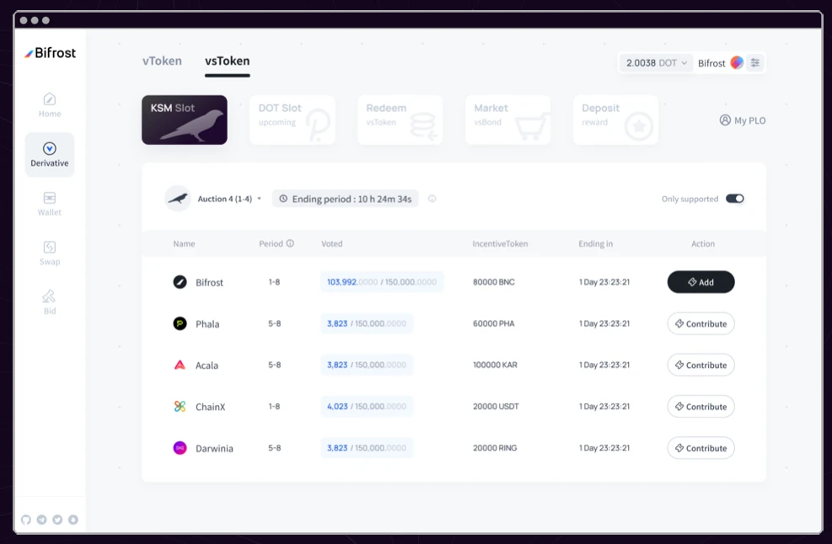Click the Acala project logo in the table

pos(180,365)
